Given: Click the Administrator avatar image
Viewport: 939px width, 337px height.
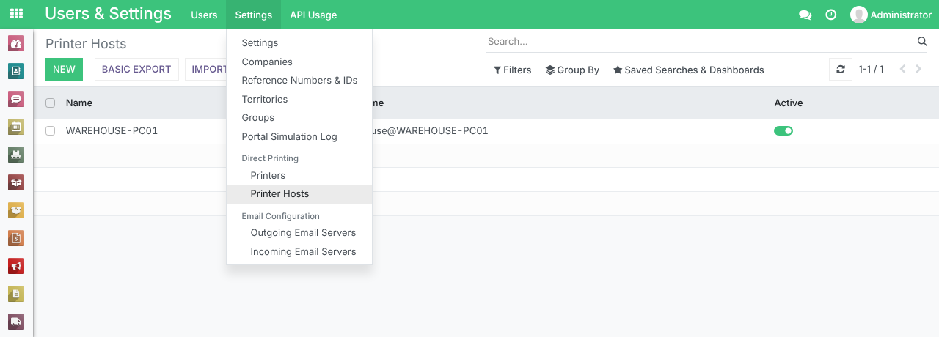Looking at the screenshot, I should (858, 15).
